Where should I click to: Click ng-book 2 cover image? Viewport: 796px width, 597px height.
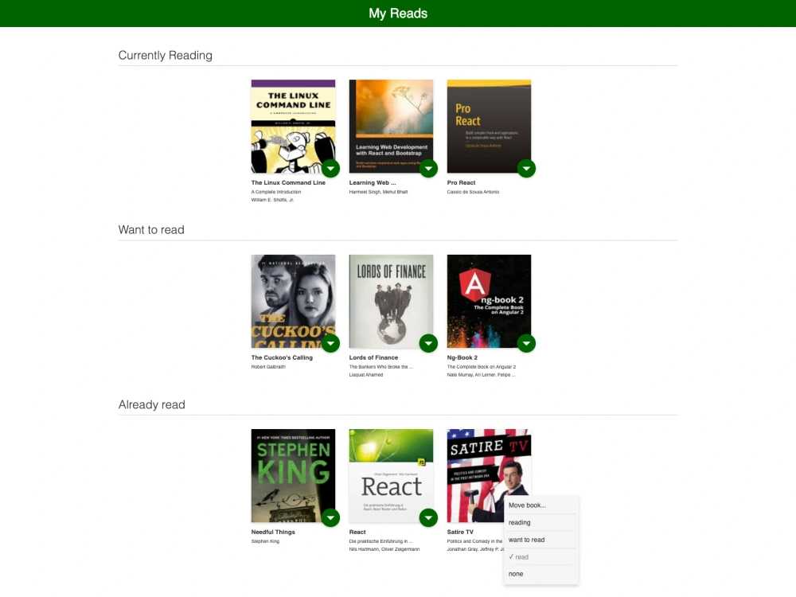click(x=489, y=302)
